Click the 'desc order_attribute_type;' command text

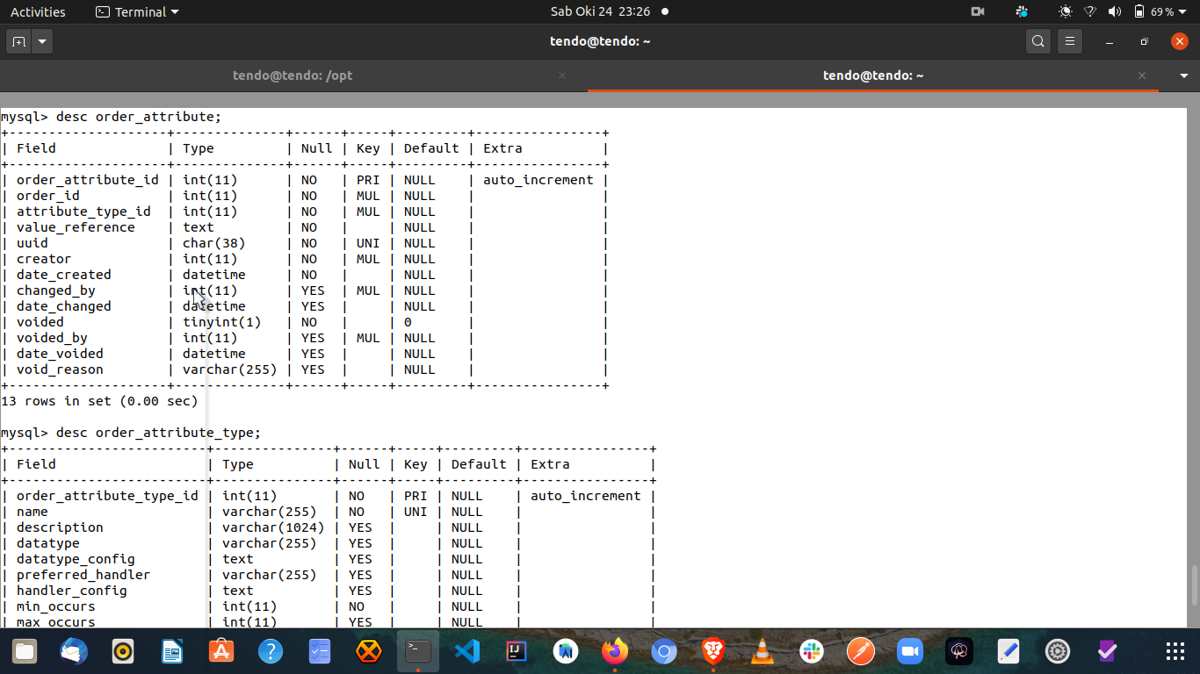(x=158, y=433)
